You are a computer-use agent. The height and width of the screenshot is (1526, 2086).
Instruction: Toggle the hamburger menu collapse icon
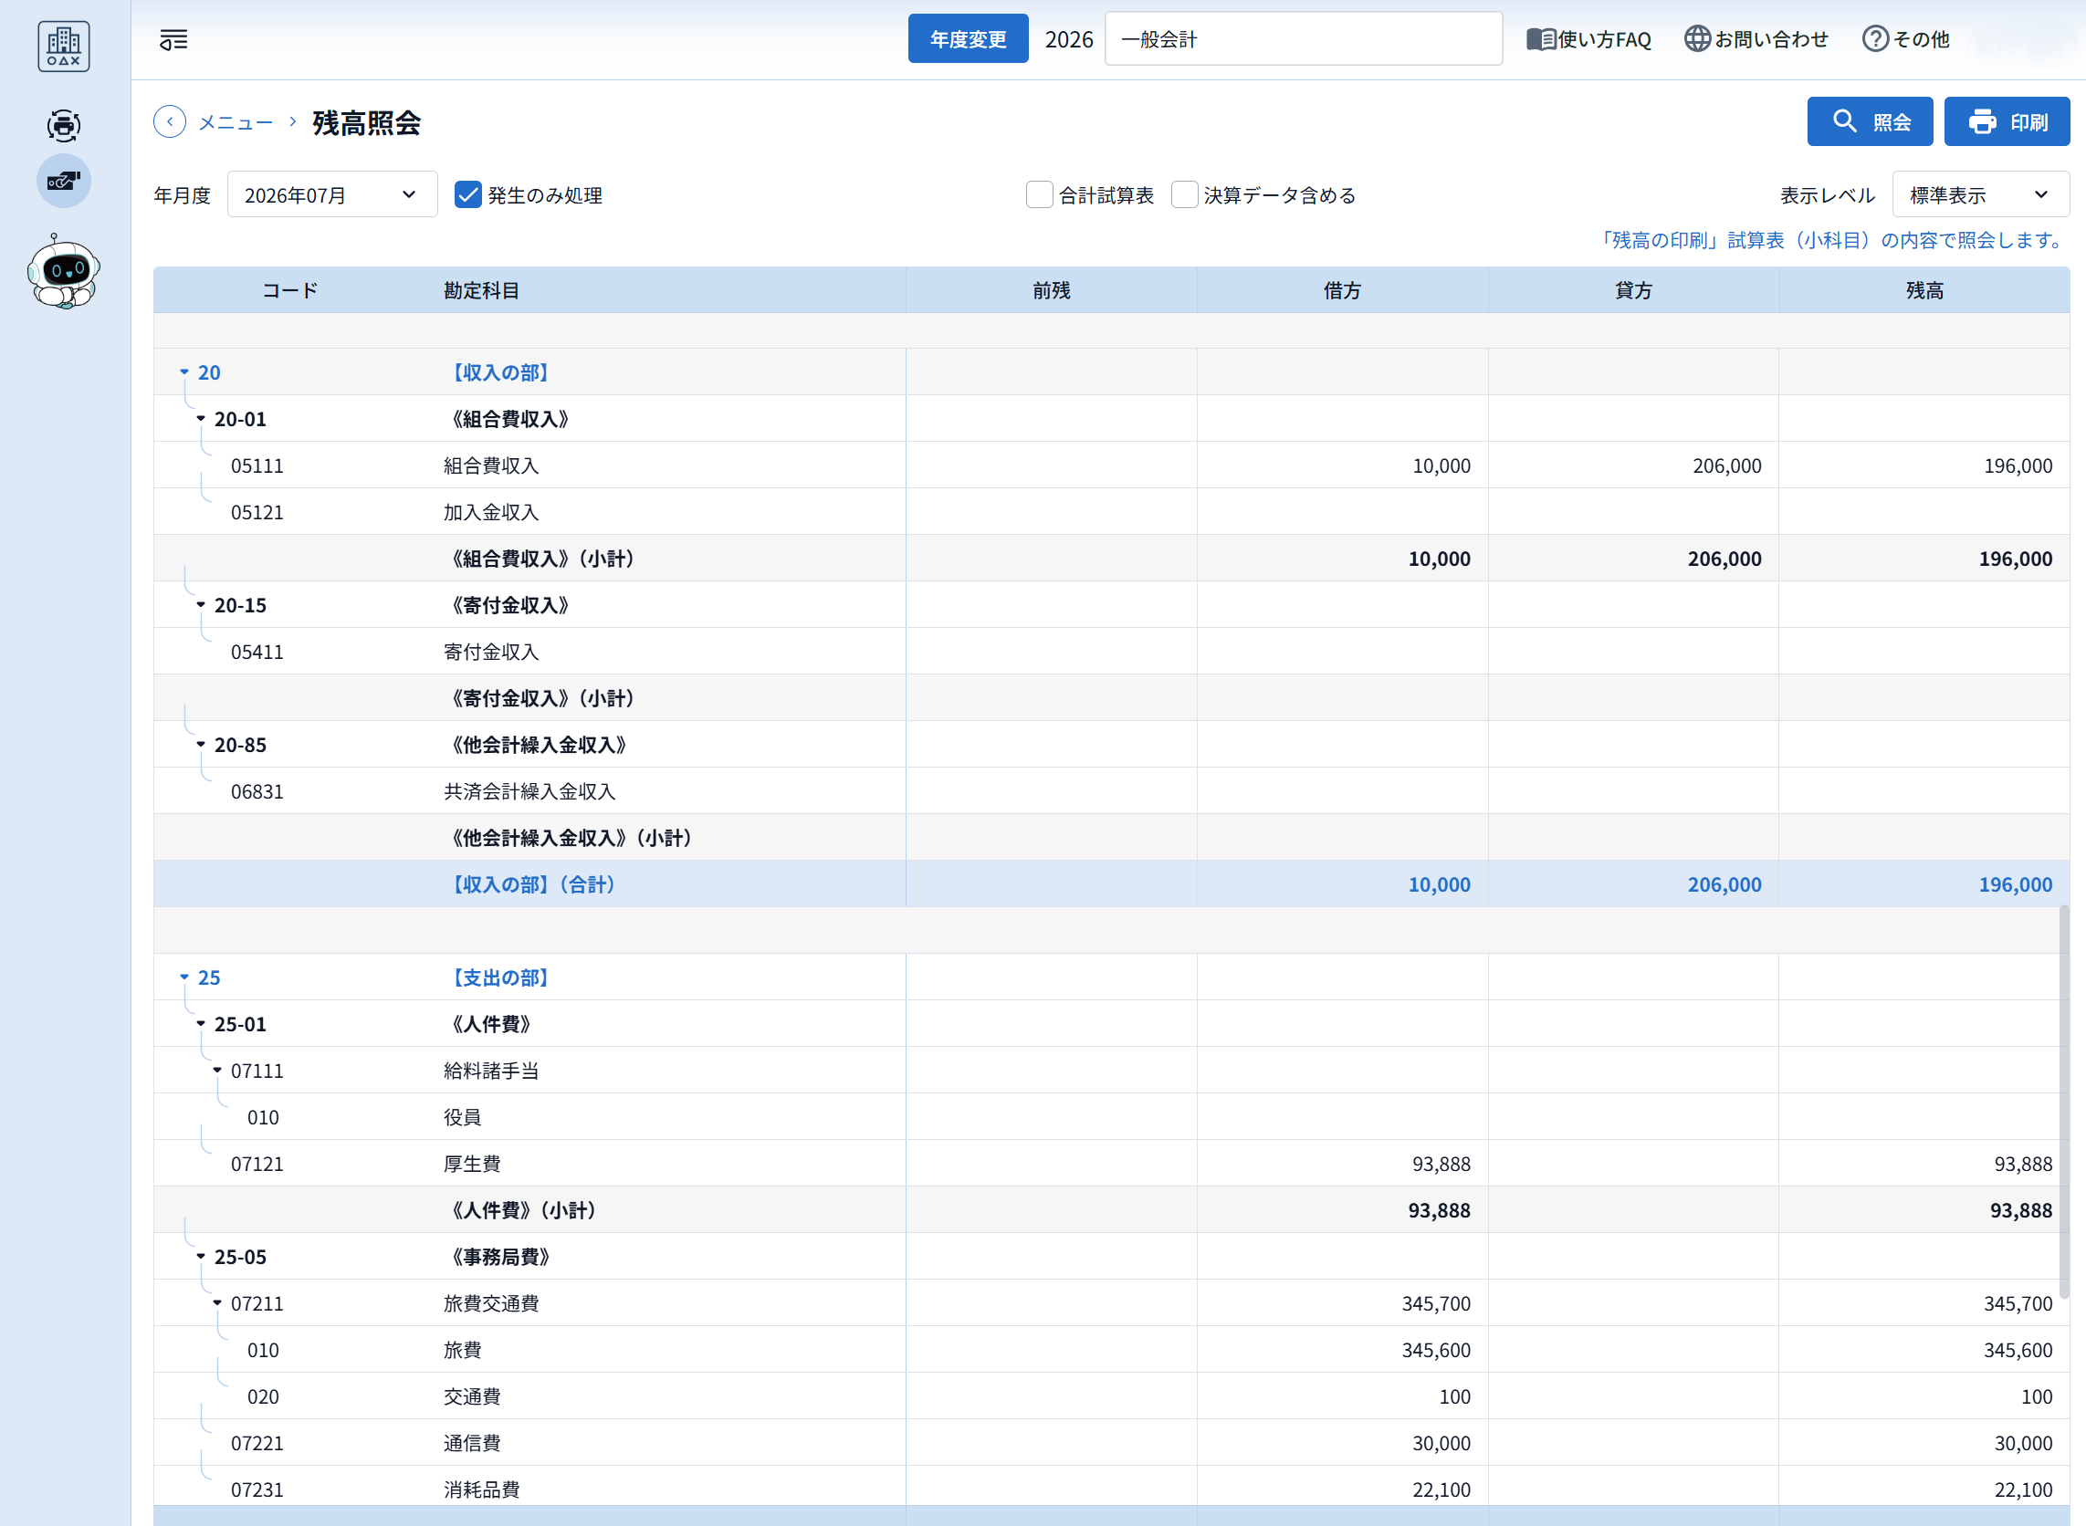point(173,40)
